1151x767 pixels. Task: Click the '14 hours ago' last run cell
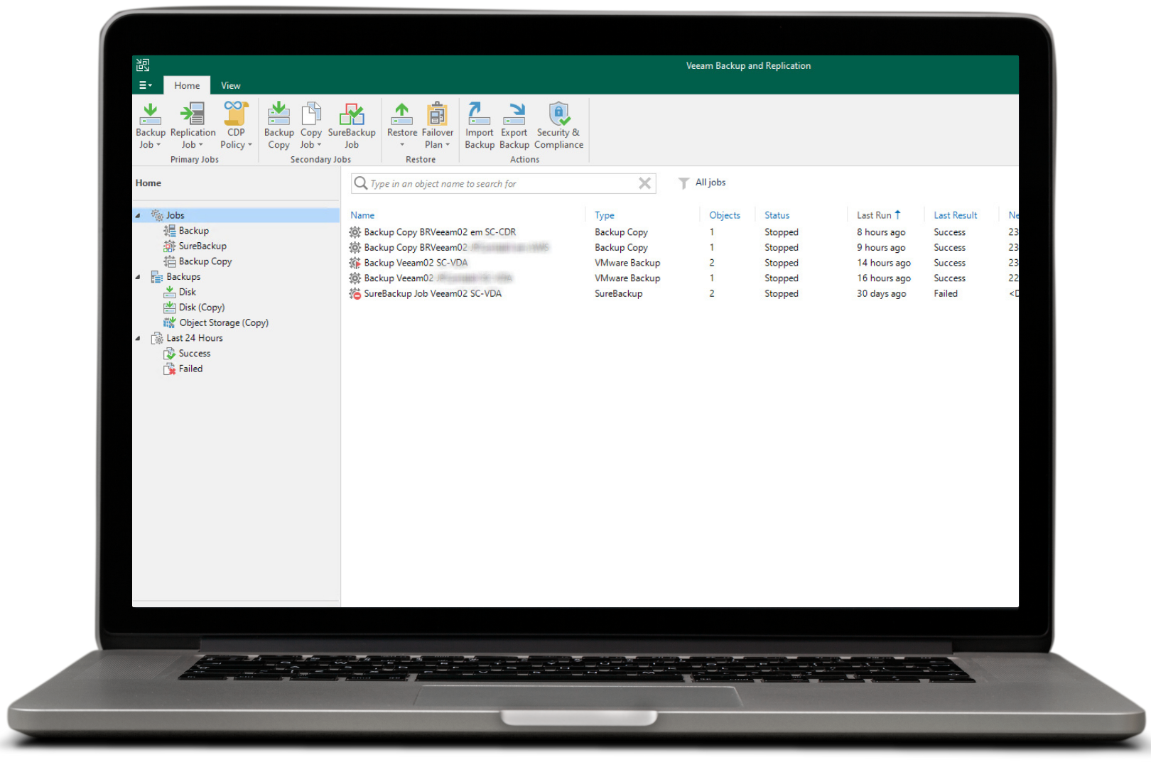point(883,263)
